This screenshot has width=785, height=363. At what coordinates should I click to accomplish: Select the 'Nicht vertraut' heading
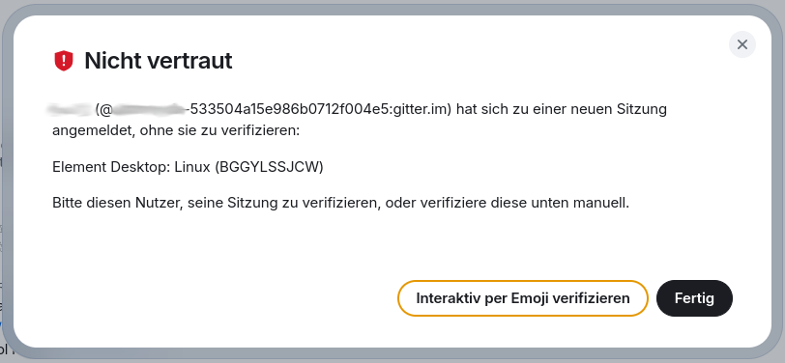159,61
